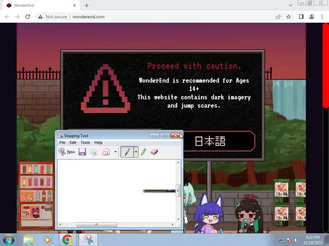The height and width of the screenshot is (246, 329).
Task: Click the scroll left arrow in Snipping Tool
Action: pos(60,225)
